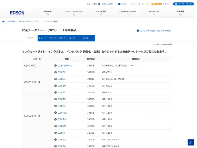Click the PDF icon beside GJIC8KL
Screen dimensions: 197x148
coord(55,146)
